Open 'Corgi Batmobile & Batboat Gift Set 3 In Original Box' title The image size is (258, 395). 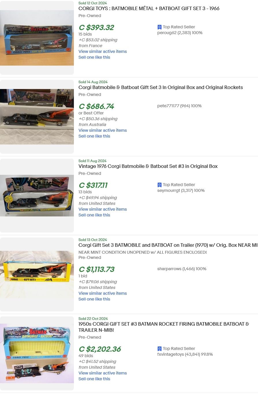[x=161, y=87]
